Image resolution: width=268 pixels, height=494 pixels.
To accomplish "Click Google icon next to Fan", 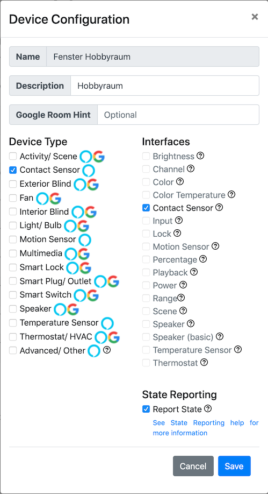I will point(55,199).
